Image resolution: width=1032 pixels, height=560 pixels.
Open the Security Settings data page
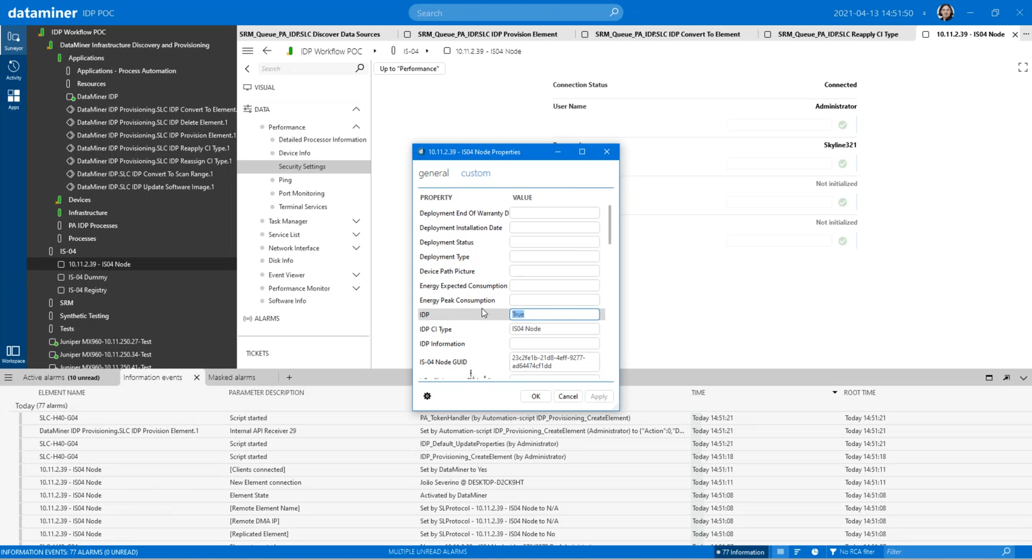(302, 166)
